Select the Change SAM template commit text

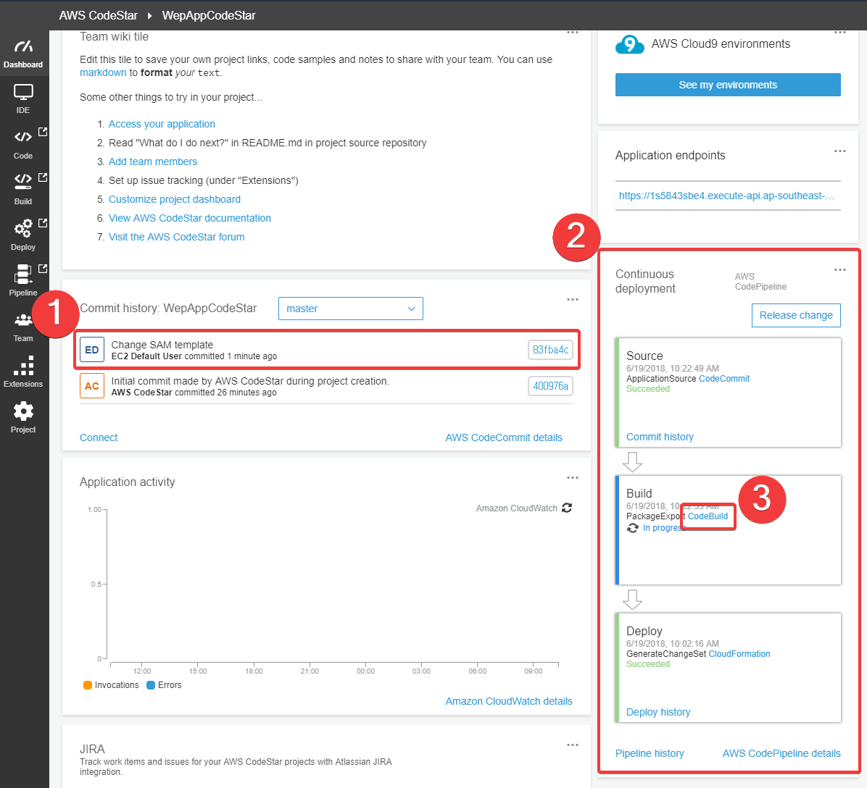tap(162, 345)
